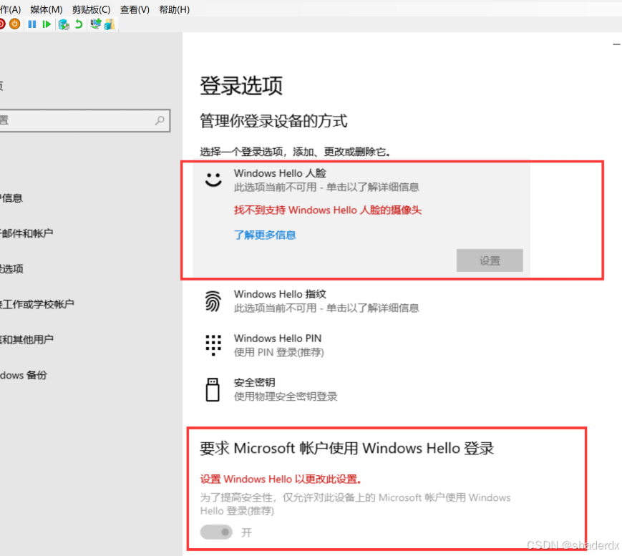Toggle the Windows Hello sign-in requirement switch
Viewport: 622px width, 556px height.
216,532
